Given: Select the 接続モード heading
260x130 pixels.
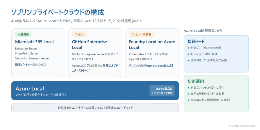Looking at the screenshot, I should click(x=196, y=41).
